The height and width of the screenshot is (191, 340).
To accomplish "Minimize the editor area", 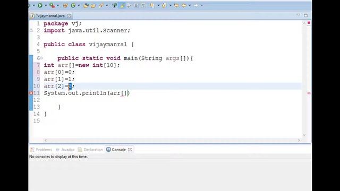I will click(x=299, y=15).
